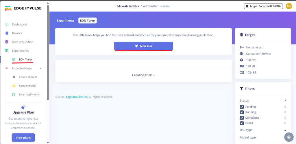This screenshot has height=144, width=296.
Task: Click the Data acquisition database icon
Action: (x=7, y=42)
